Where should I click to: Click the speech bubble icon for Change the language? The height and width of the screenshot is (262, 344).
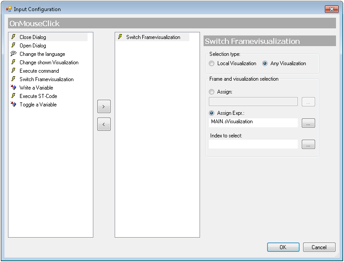[13, 54]
